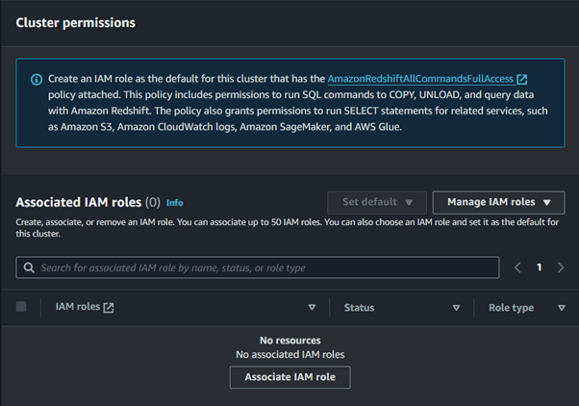Click the Cluster permissions heading
579x406 pixels.
tap(76, 23)
